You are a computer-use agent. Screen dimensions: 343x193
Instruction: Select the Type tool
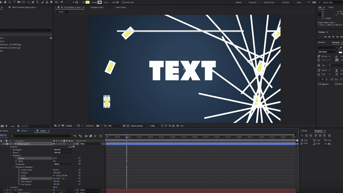tap(37, 2)
